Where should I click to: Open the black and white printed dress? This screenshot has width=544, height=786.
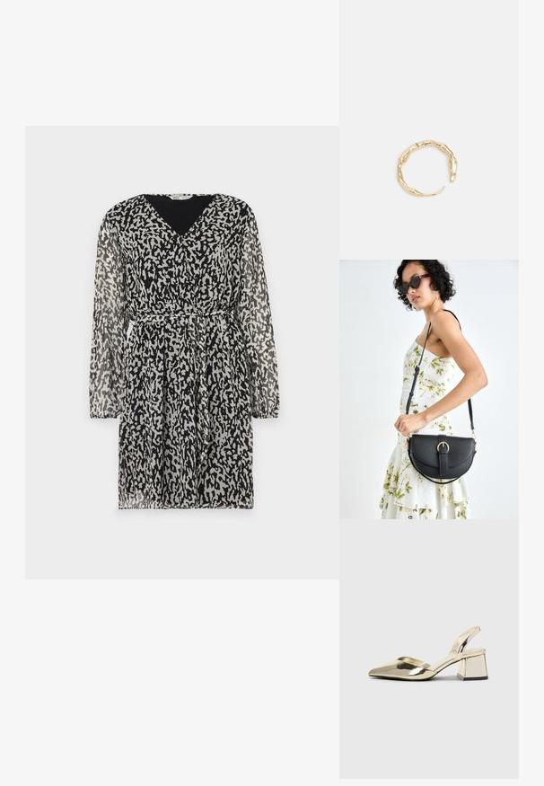click(184, 352)
